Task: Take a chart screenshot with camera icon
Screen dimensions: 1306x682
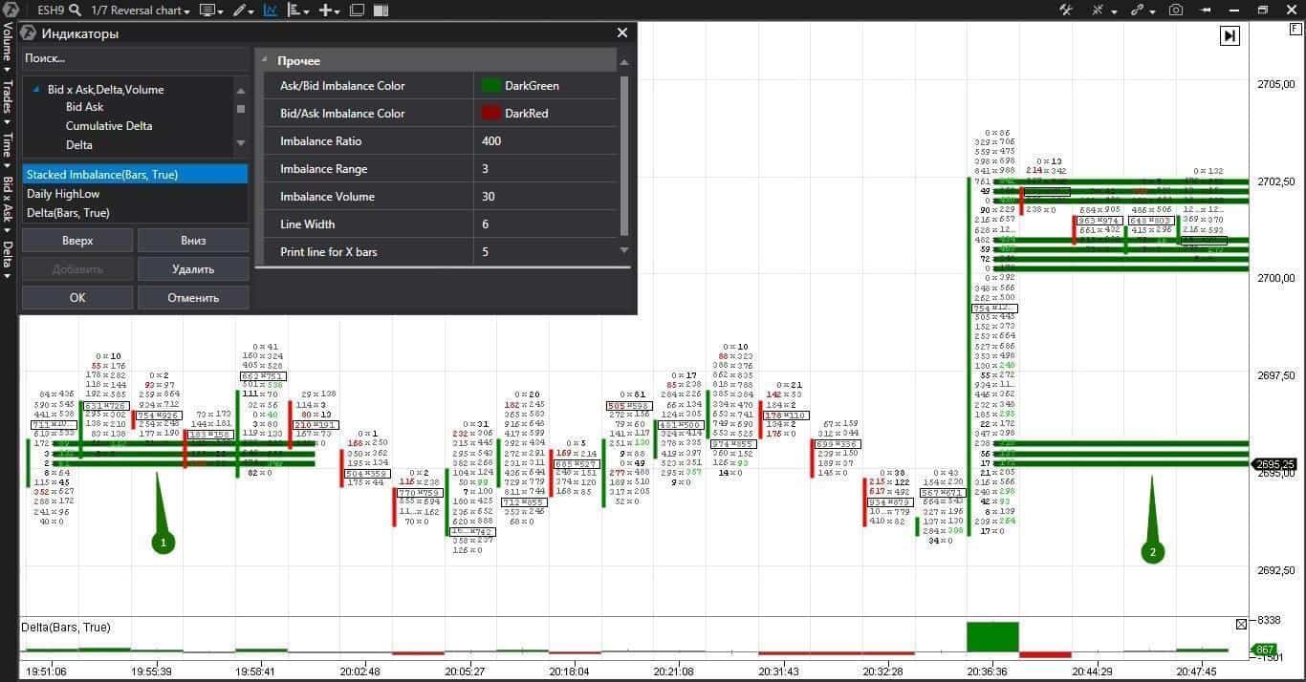Action: point(1176,10)
